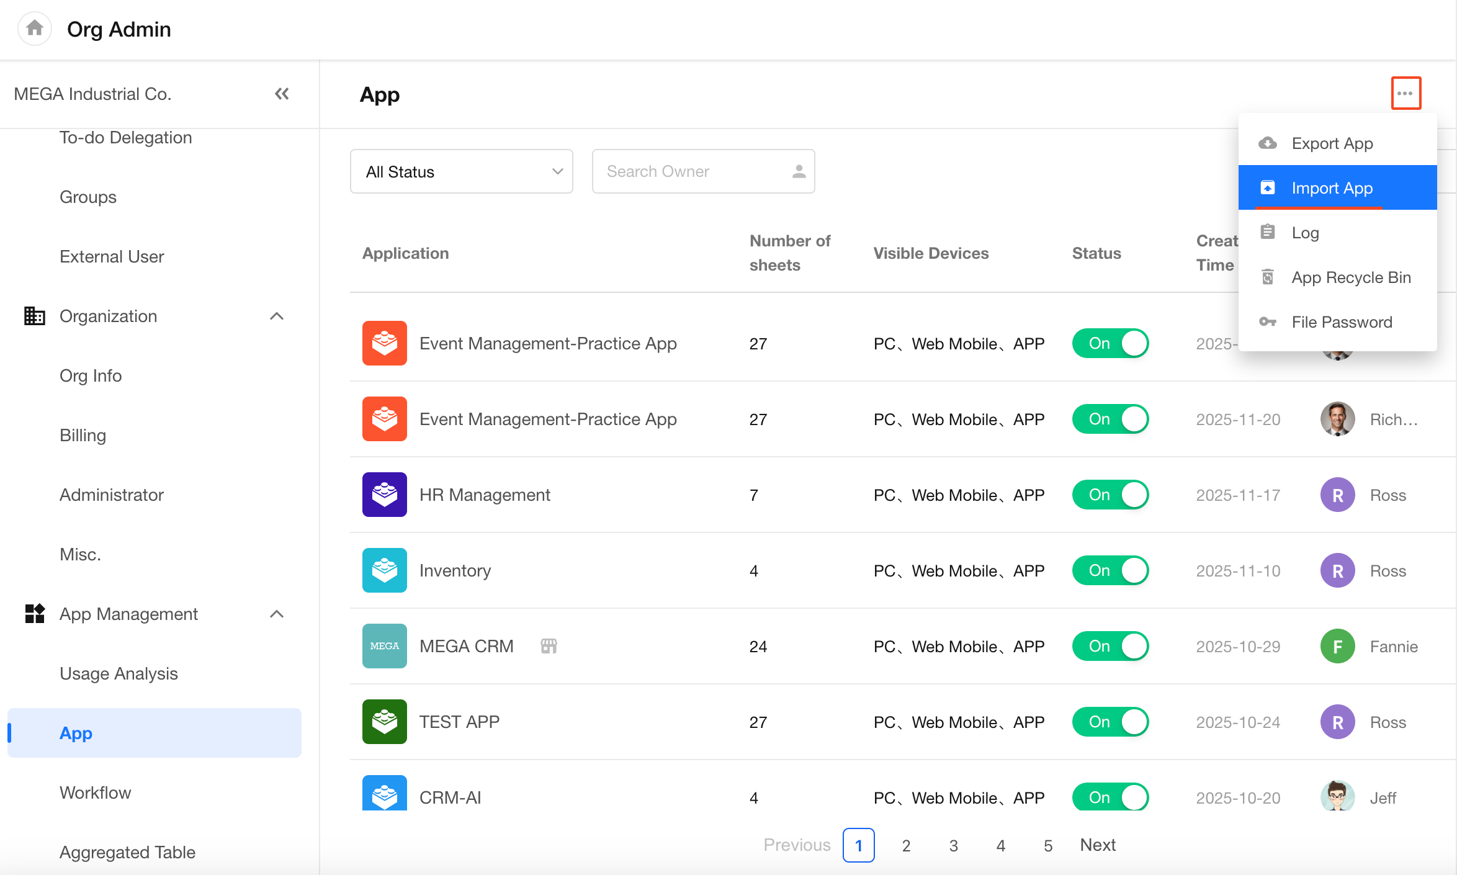Select Import App from the menu
The width and height of the screenshot is (1457, 875).
click(1332, 188)
